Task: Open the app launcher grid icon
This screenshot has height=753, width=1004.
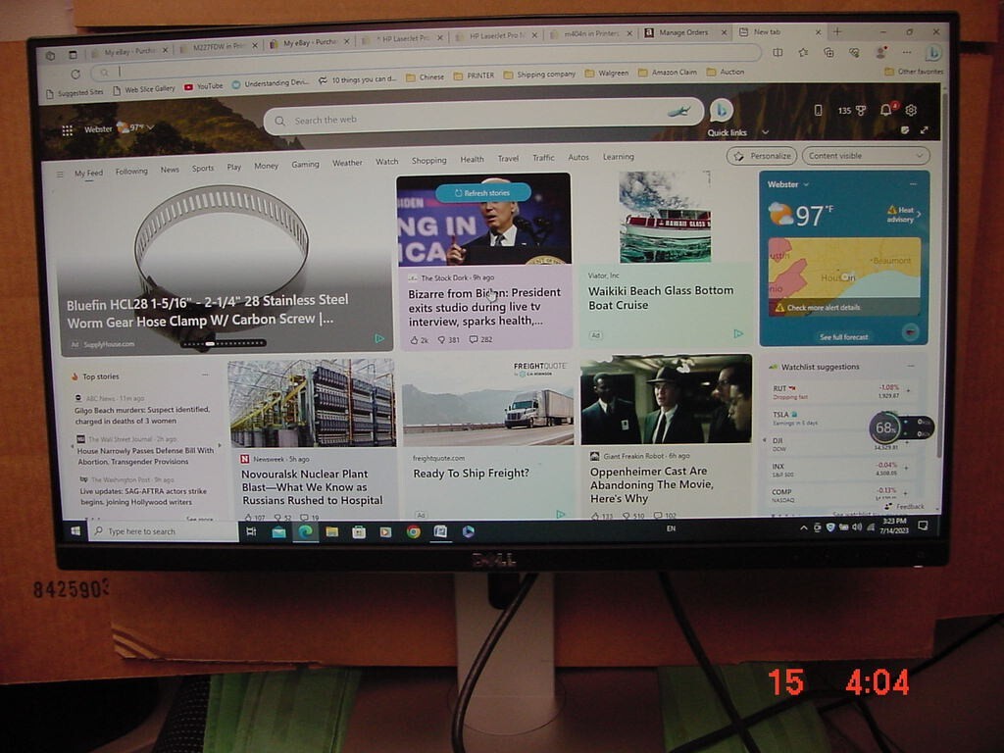Action: click(67, 130)
